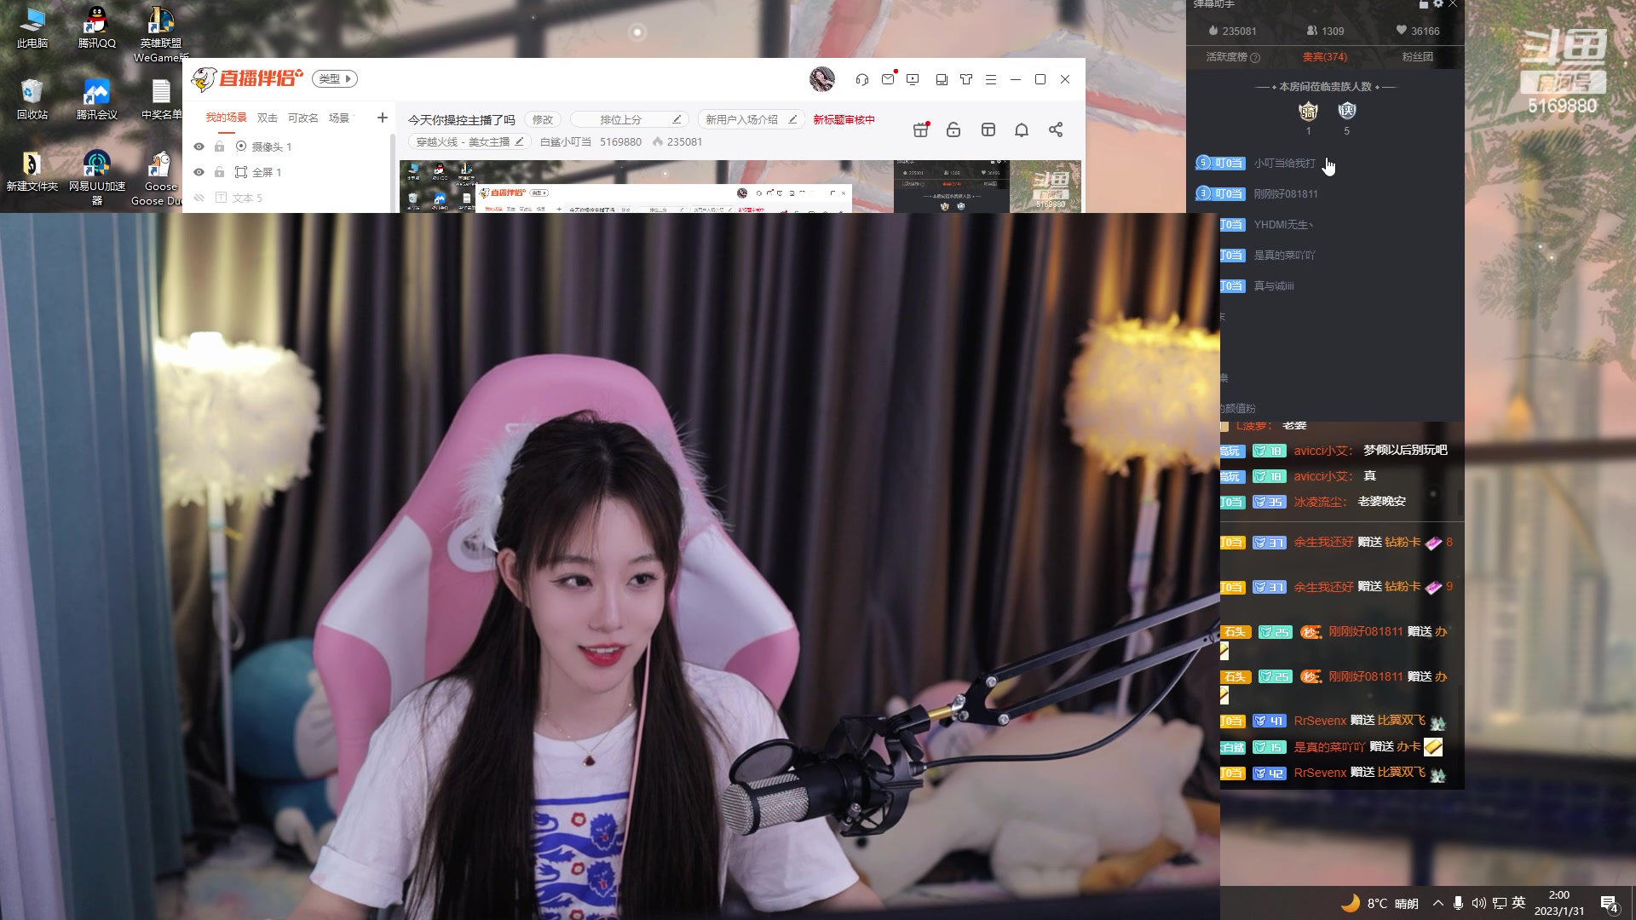The height and width of the screenshot is (920, 1636).
Task: Hide the 摄像头 1 source
Action: coord(199,147)
